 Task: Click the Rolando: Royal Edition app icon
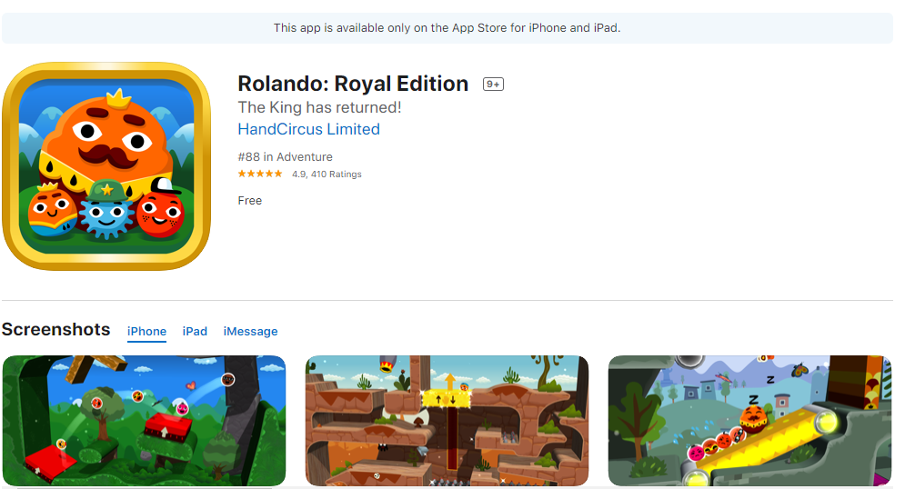pyautogui.click(x=106, y=166)
